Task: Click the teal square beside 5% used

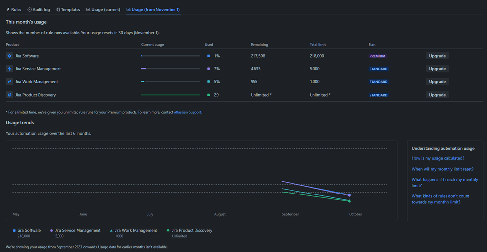Action: 209,82
